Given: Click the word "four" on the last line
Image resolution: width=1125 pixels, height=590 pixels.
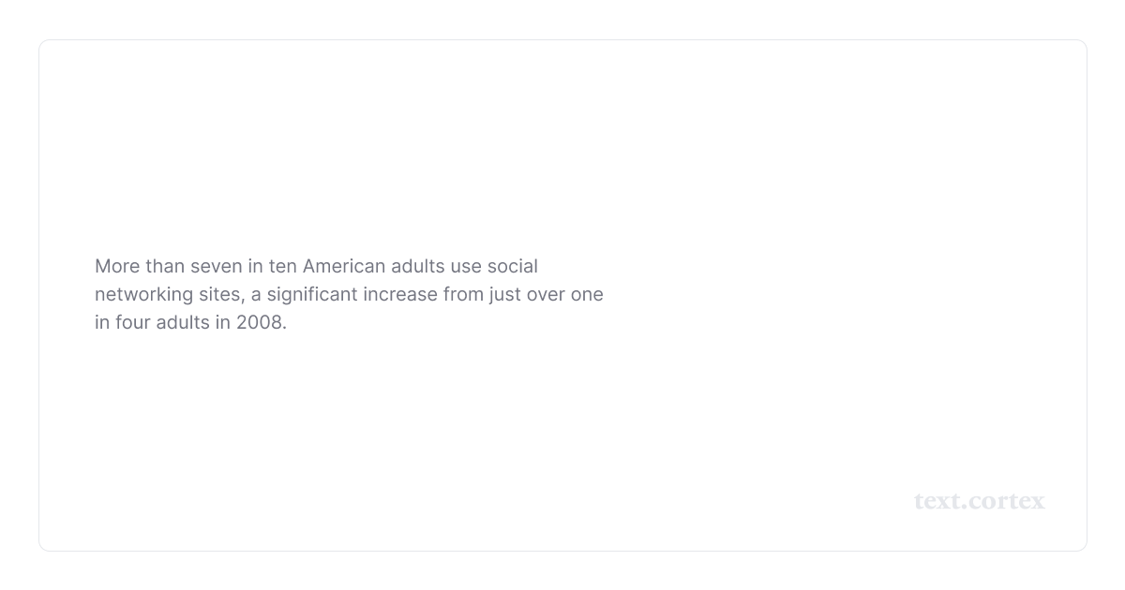Looking at the screenshot, I should 133,323.
